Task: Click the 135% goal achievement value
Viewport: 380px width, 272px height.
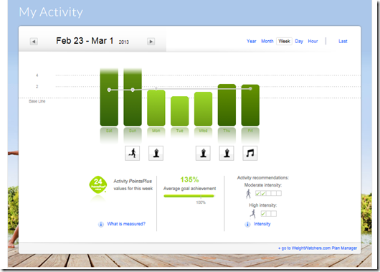Action: (189, 180)
